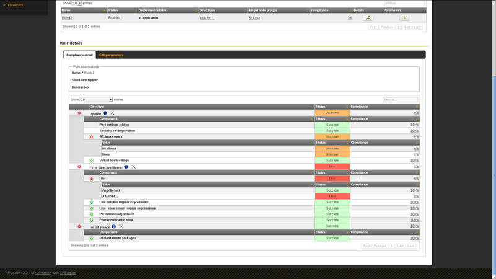Sort the rules table by Name
The height and width of the screenshot is (279, 496).
tap(84, 11)
